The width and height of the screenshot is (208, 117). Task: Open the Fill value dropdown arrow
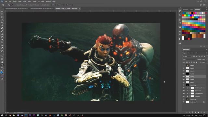coord(207,62)
